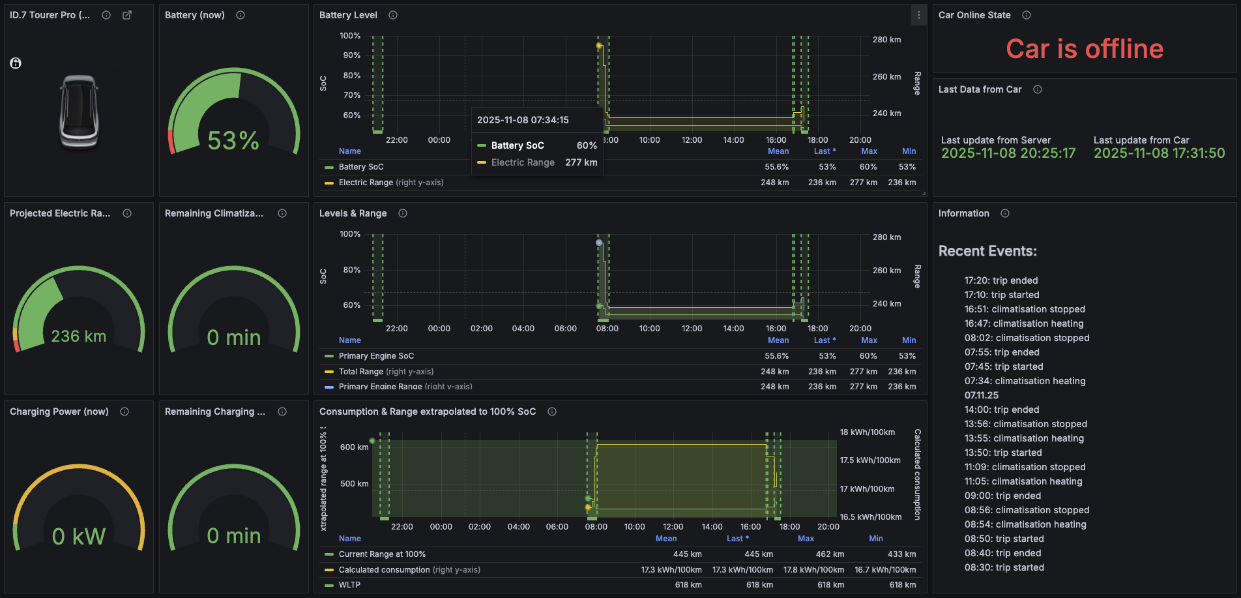The image size is (1241, 598).
Task: Open the Battery Level panel three-dot menu
Action: 919,15
